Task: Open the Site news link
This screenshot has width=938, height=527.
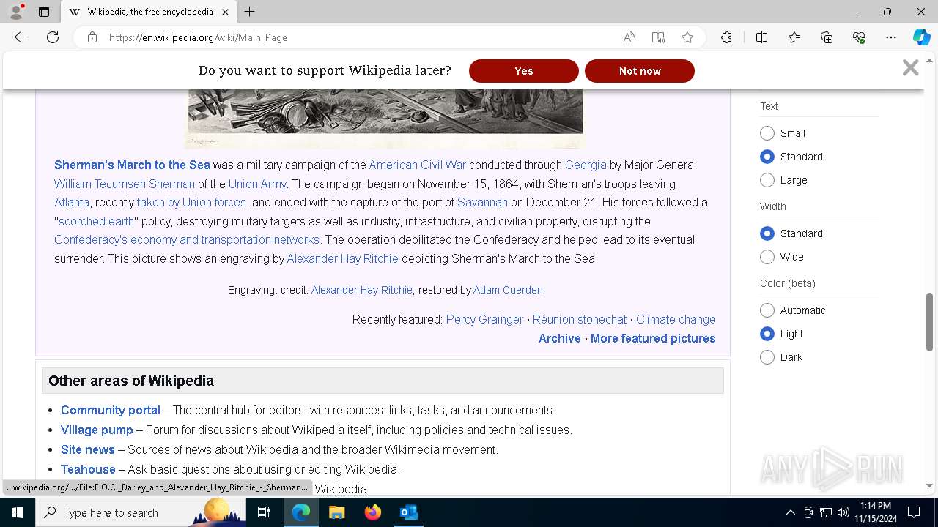Action: 88,449
